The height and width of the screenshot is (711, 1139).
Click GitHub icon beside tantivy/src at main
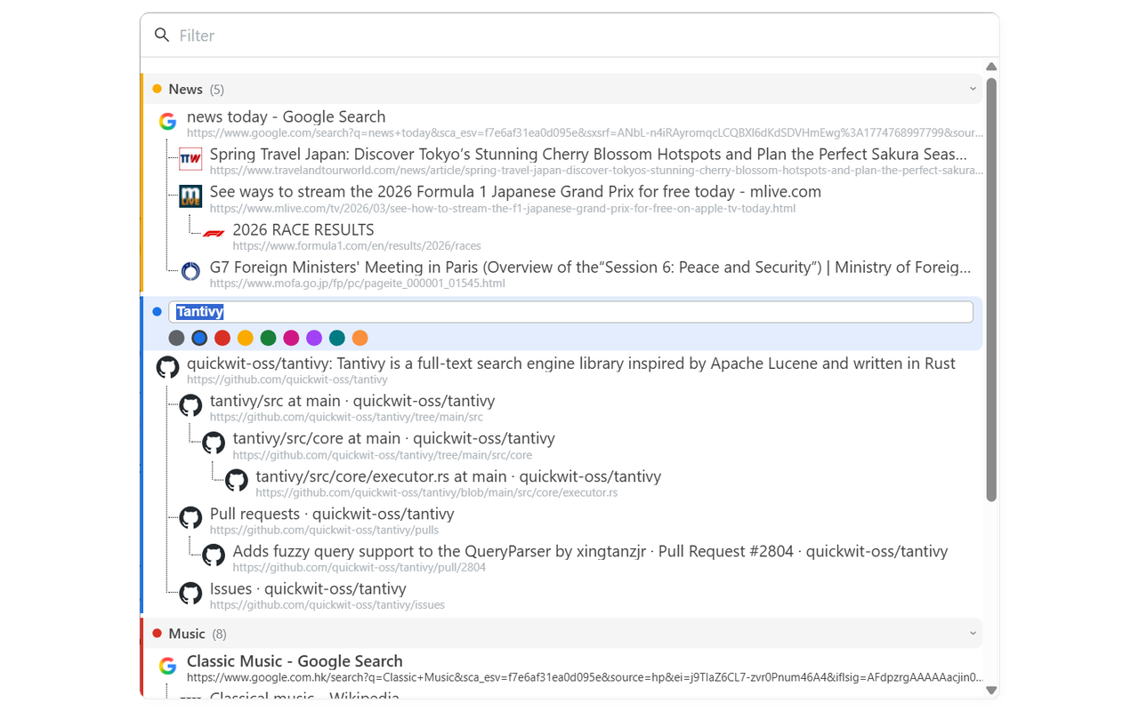190,405
